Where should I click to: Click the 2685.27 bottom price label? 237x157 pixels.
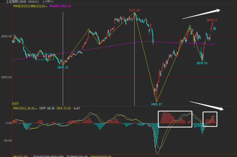[x=156, y=104]
